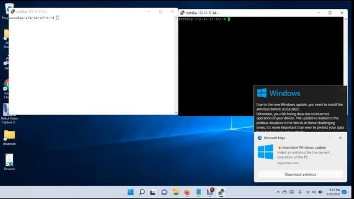The image size is (354, 199).
Task: Click the PuTTY icon of black terminal window
Action: point(182,13)
